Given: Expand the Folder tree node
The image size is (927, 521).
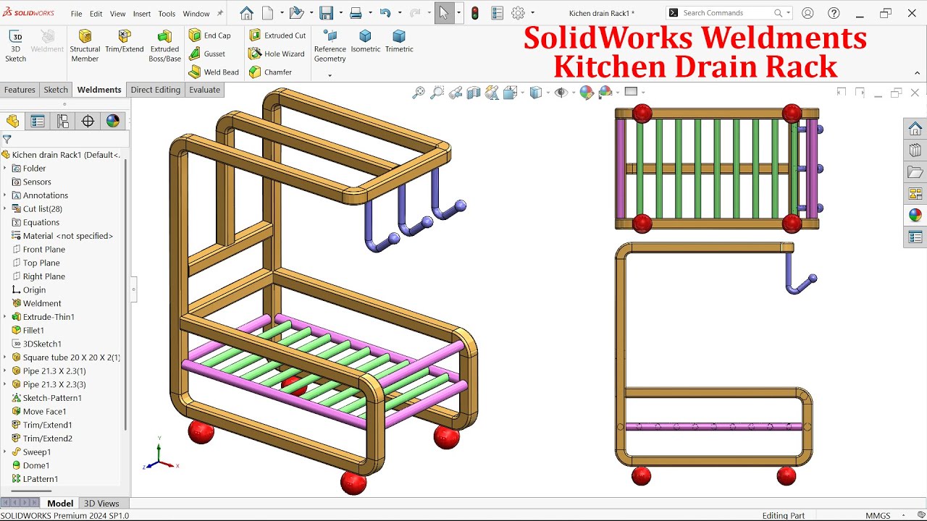Looking at the screenshot, I should coord(5,169).
